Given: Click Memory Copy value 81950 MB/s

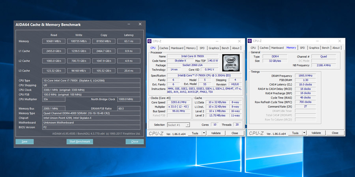Looking at the screenshot, I should (104, 41).
